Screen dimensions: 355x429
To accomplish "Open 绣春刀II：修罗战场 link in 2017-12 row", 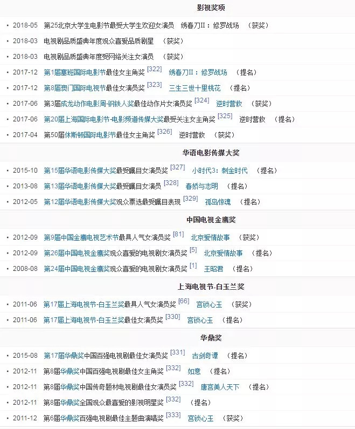I will (198, 72).
